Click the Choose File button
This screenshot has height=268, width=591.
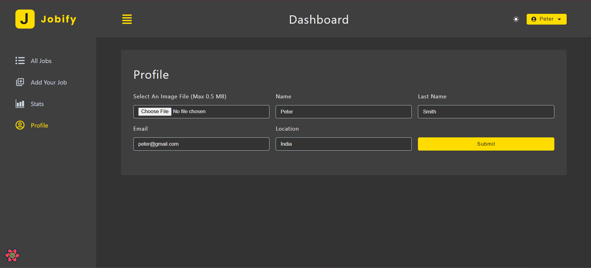(x=155, y=112)
